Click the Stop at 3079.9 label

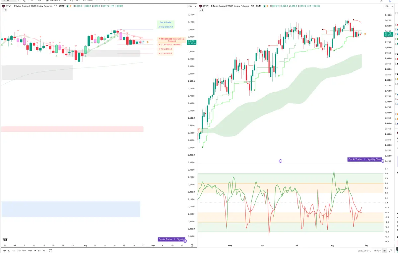tap(166, 27)
